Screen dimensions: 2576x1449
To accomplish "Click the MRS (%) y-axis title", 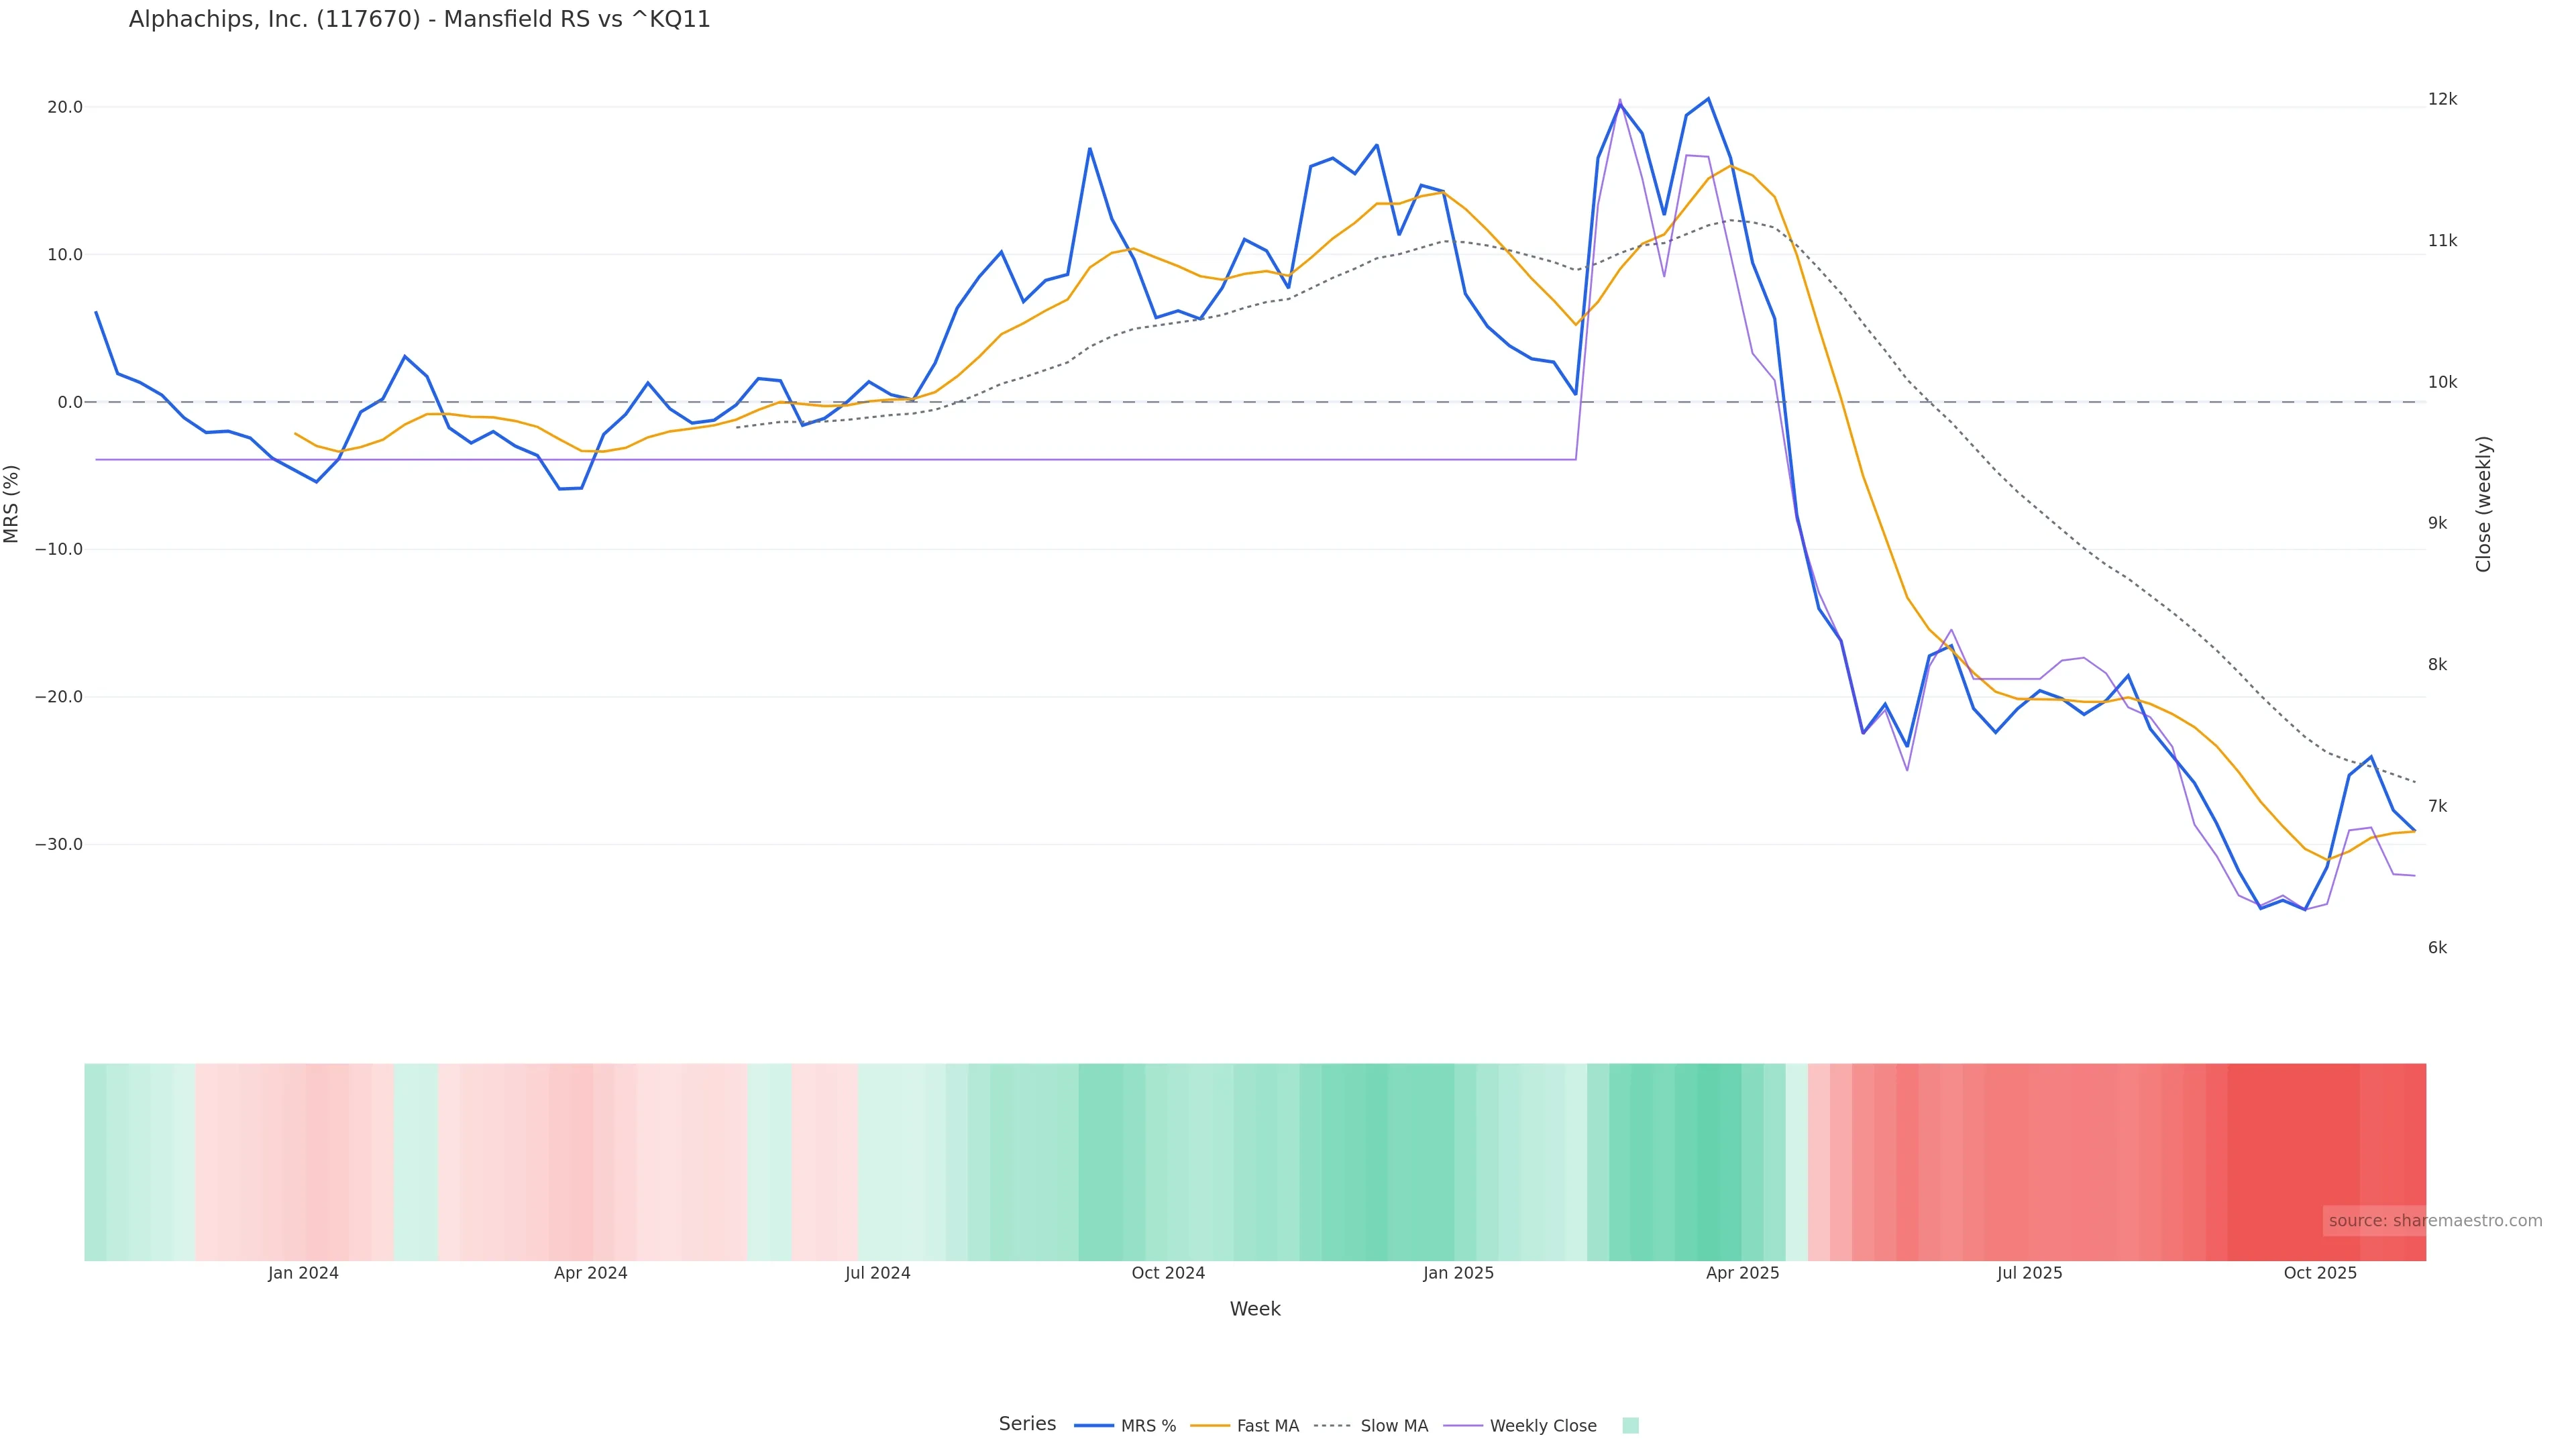I will click(12, 504).
